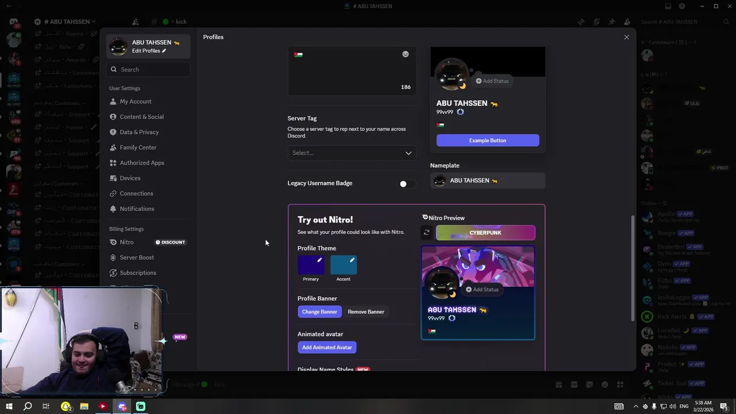The image size is (736, 414).
Task: Click the Nitro preview shuffle icon
Action: click(x=427, y=232)
